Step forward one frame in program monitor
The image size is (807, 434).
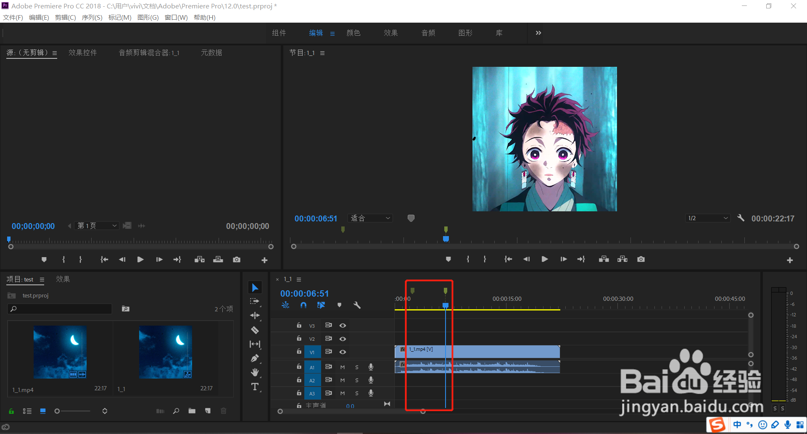coord(564,259)
